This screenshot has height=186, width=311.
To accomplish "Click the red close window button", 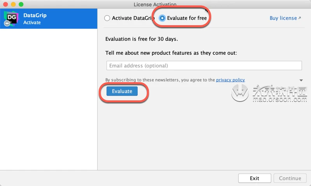I will pos(5,4).
